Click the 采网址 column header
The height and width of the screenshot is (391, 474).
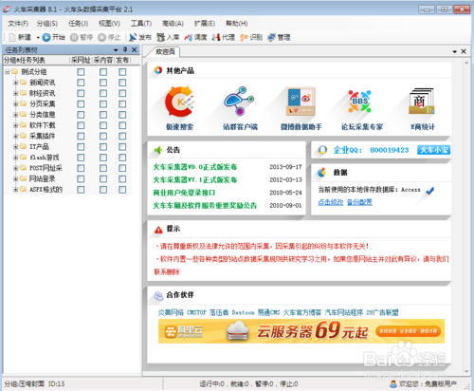pos(81,60)
